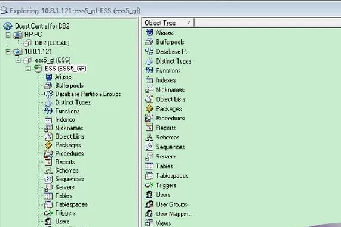Open Users in the Object Type list

point(163,195)
